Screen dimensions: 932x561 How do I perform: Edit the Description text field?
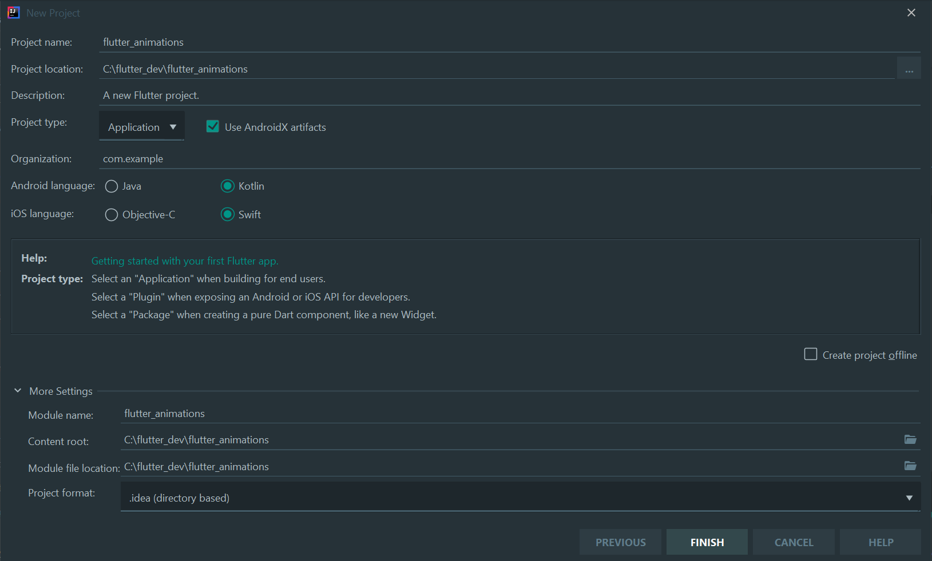pyautogui.click(x=510, y=95)
